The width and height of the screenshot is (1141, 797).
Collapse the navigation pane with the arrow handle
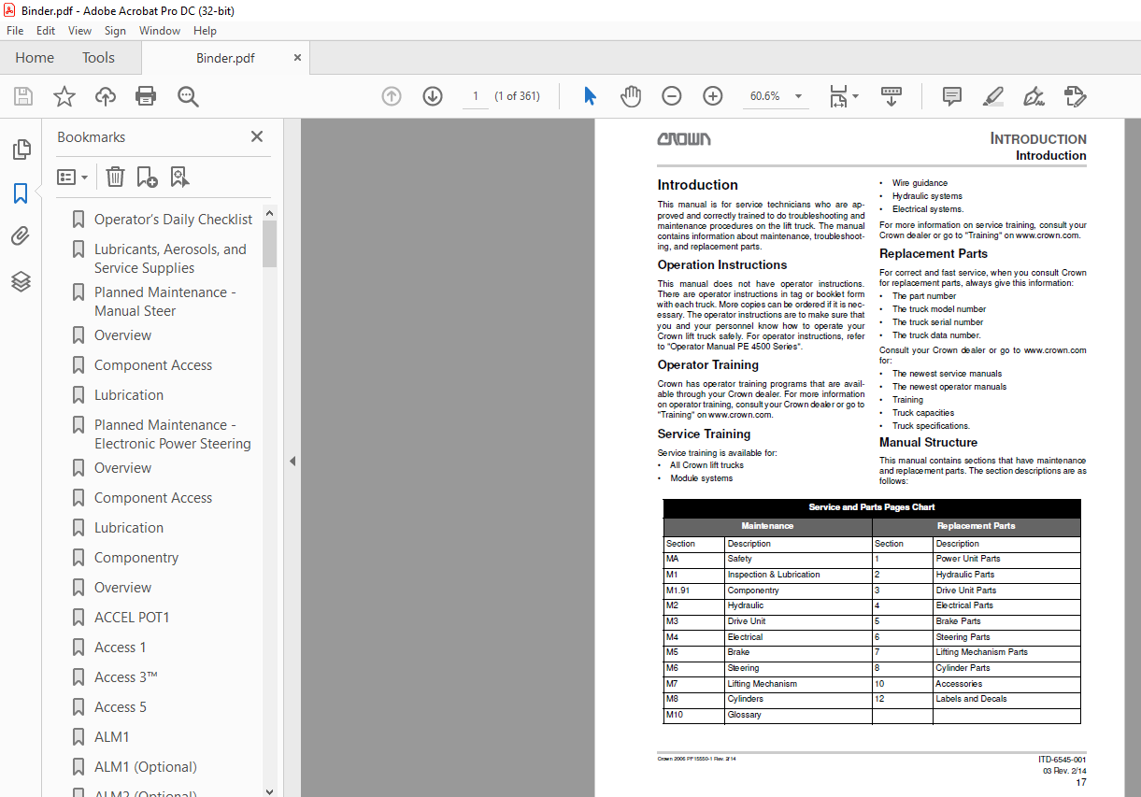tap(292, 461)
